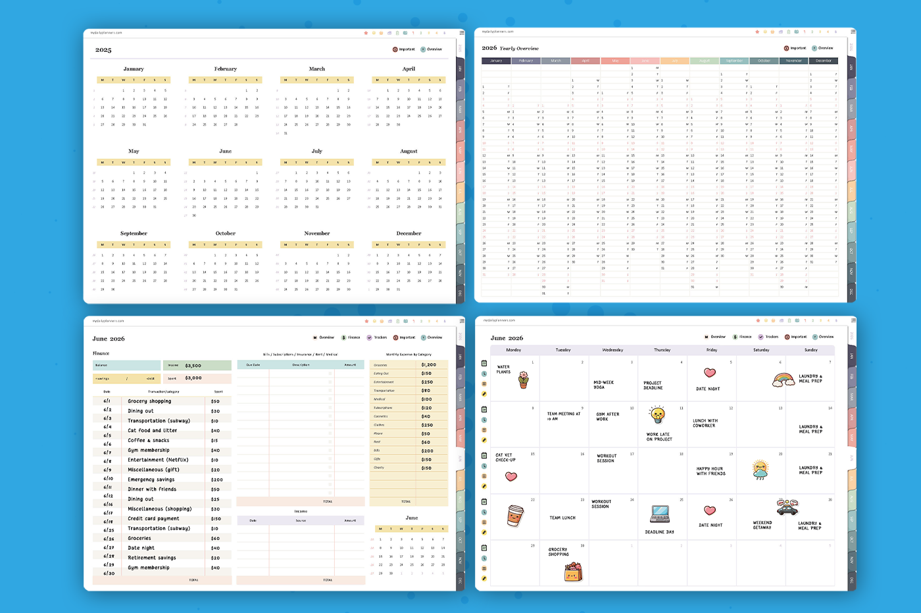921x613 pixels.
Task: Click the star icon atop the Yearly Overview page
Action: point(757,32)
